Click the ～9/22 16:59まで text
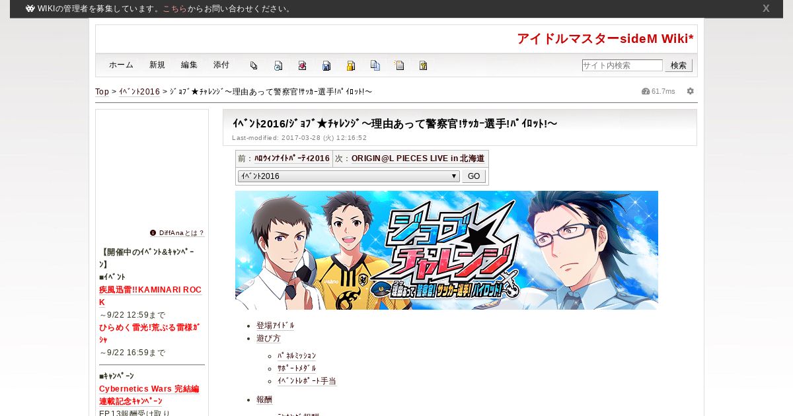The width and height of the screenshot is (793, 416). pos(132,353)
